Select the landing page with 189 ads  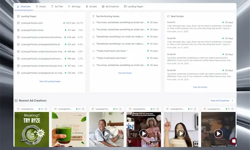coord(50,52)
